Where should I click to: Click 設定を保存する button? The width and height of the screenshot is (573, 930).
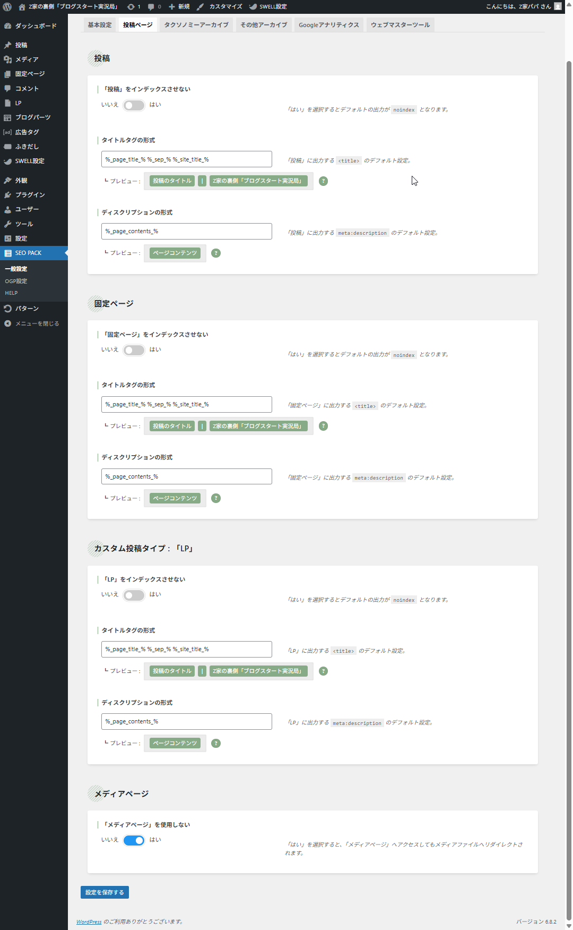click(105, 892)
